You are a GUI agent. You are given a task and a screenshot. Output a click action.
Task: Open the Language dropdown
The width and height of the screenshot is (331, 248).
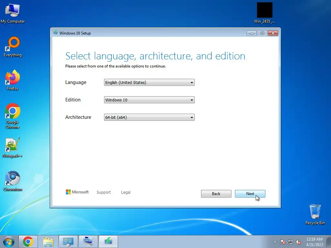pos(149,82)
